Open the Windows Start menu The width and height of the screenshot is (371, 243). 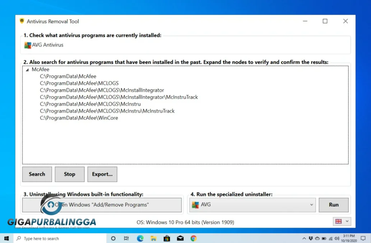pos(6,238)
